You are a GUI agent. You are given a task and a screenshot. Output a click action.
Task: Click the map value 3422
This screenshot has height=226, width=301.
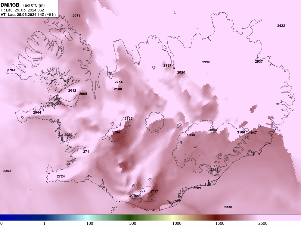click(x=281, y=26)
